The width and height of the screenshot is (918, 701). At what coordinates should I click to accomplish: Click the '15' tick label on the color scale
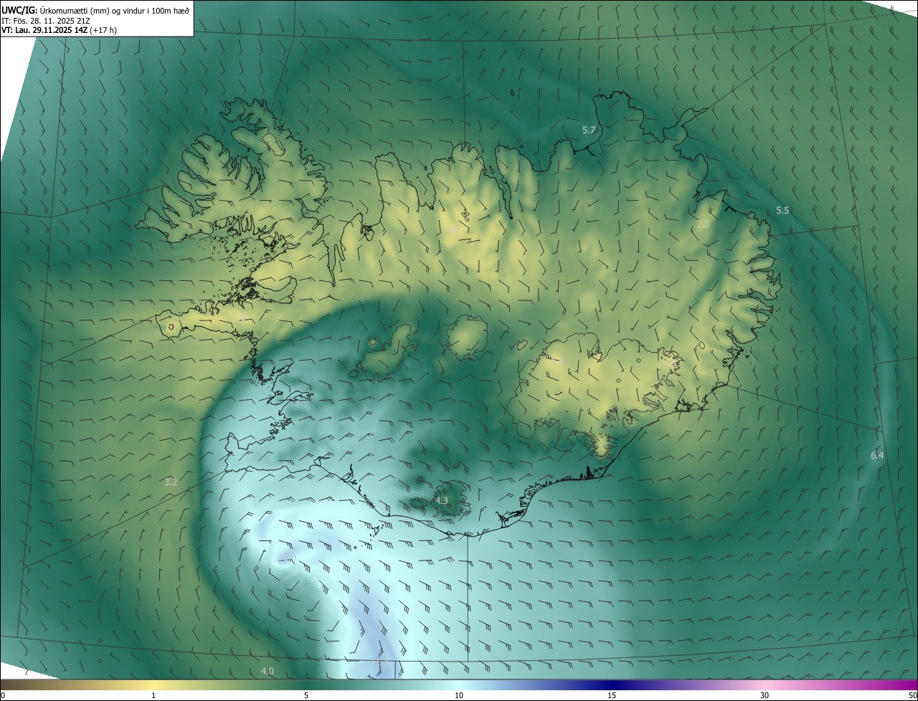click(x=612, y=695)
